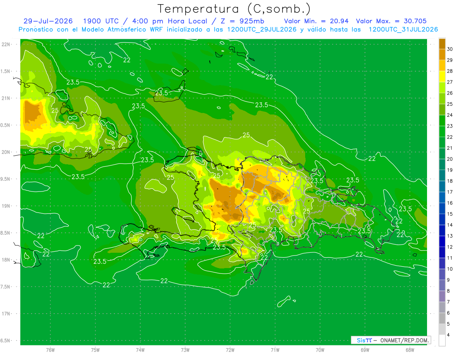Click the colorbar scale label "30"
The height and width of the screenshot is (355, 460).
(x=450, y=49)
